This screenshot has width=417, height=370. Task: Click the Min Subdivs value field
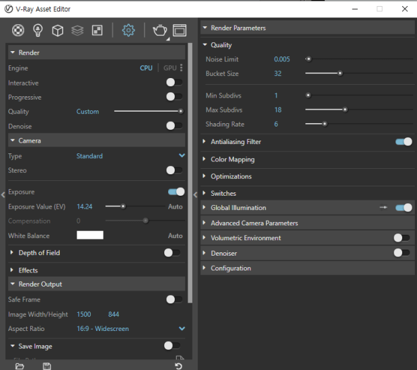pyautogui.click(x=276, y=96)
